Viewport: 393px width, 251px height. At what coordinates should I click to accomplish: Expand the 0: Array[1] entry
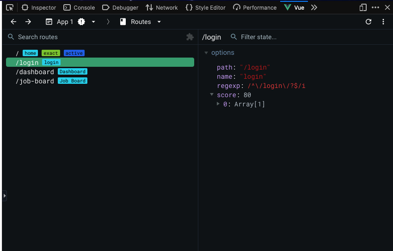coord(218,104)
